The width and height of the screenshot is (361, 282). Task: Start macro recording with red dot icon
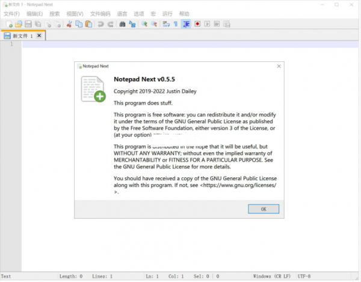pos(197,24)
